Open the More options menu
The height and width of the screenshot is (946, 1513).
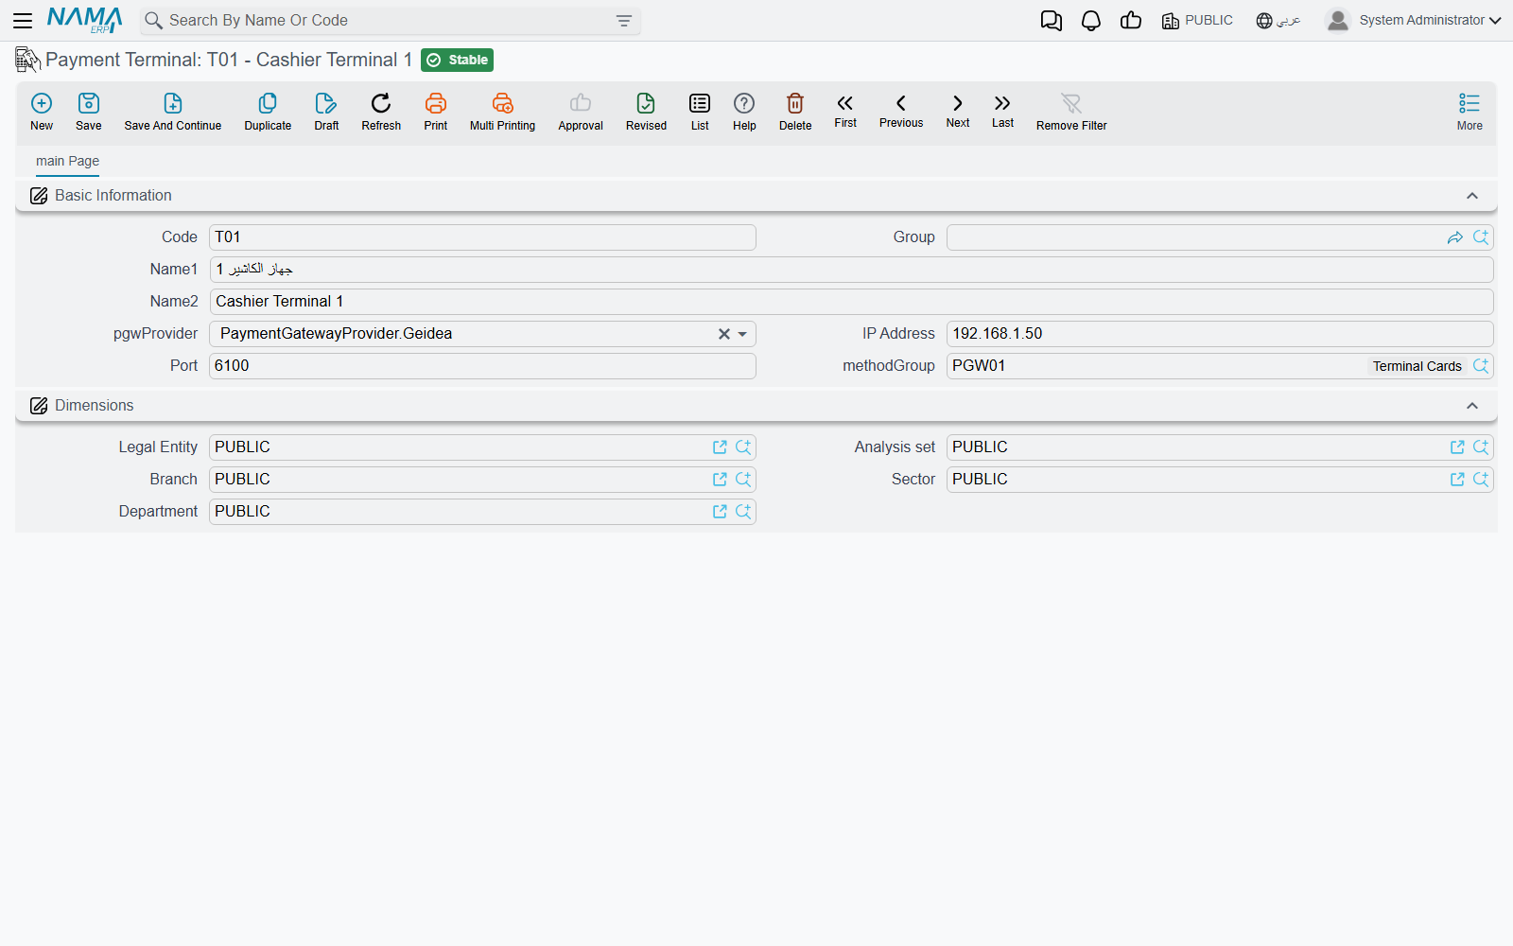coord(1470,112)
